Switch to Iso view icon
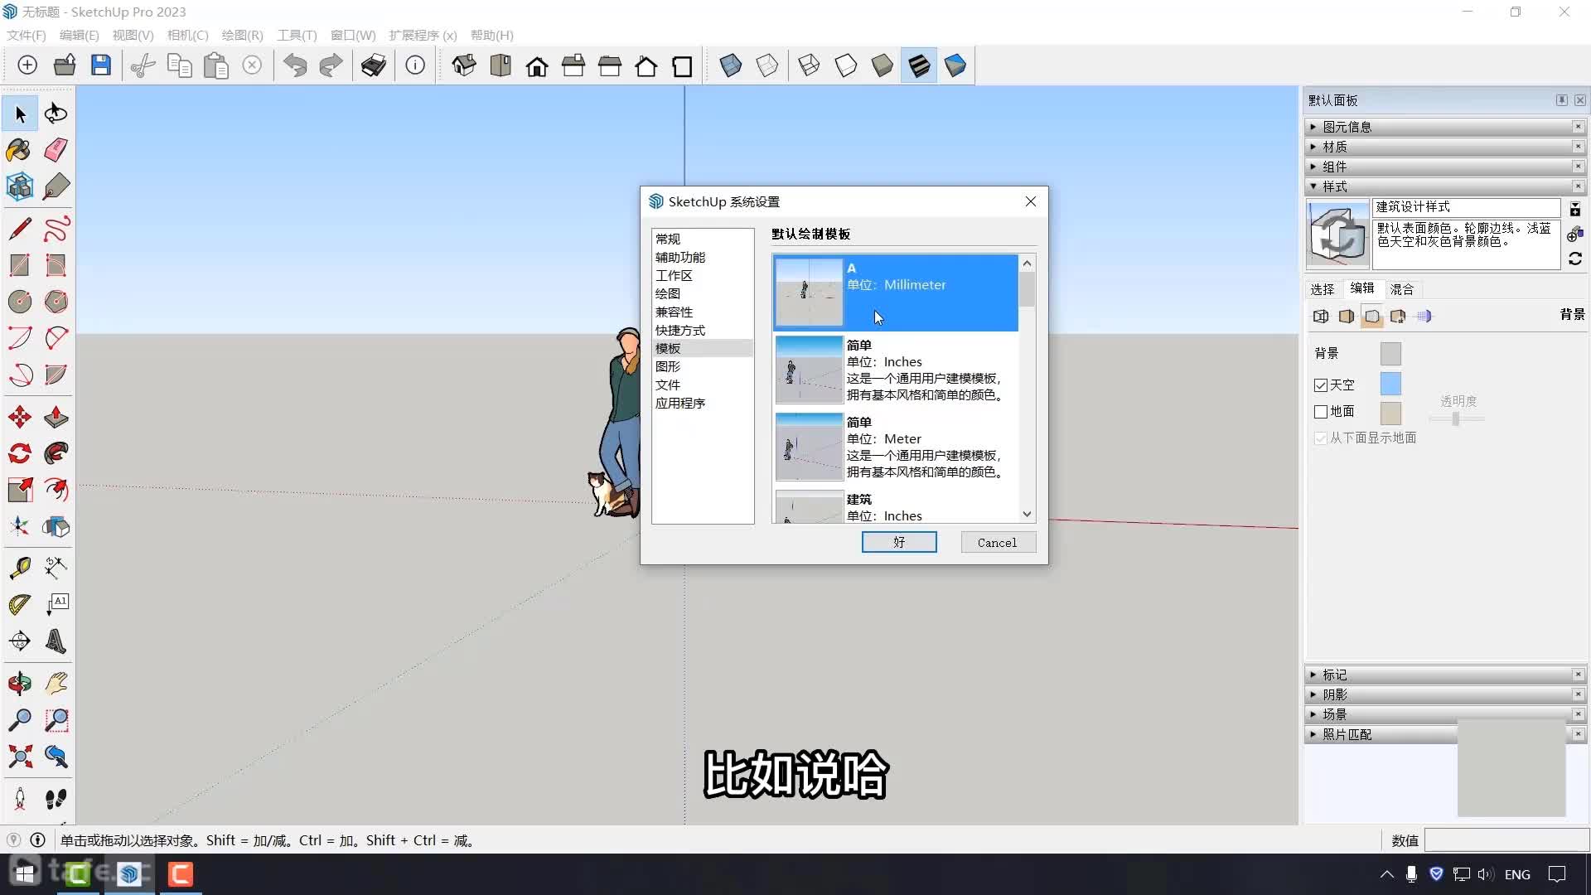 point(464,65)
